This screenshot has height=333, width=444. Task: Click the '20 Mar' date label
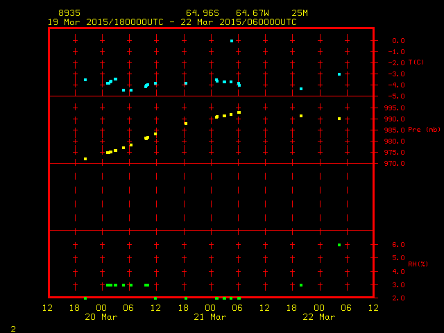[101, 317]
